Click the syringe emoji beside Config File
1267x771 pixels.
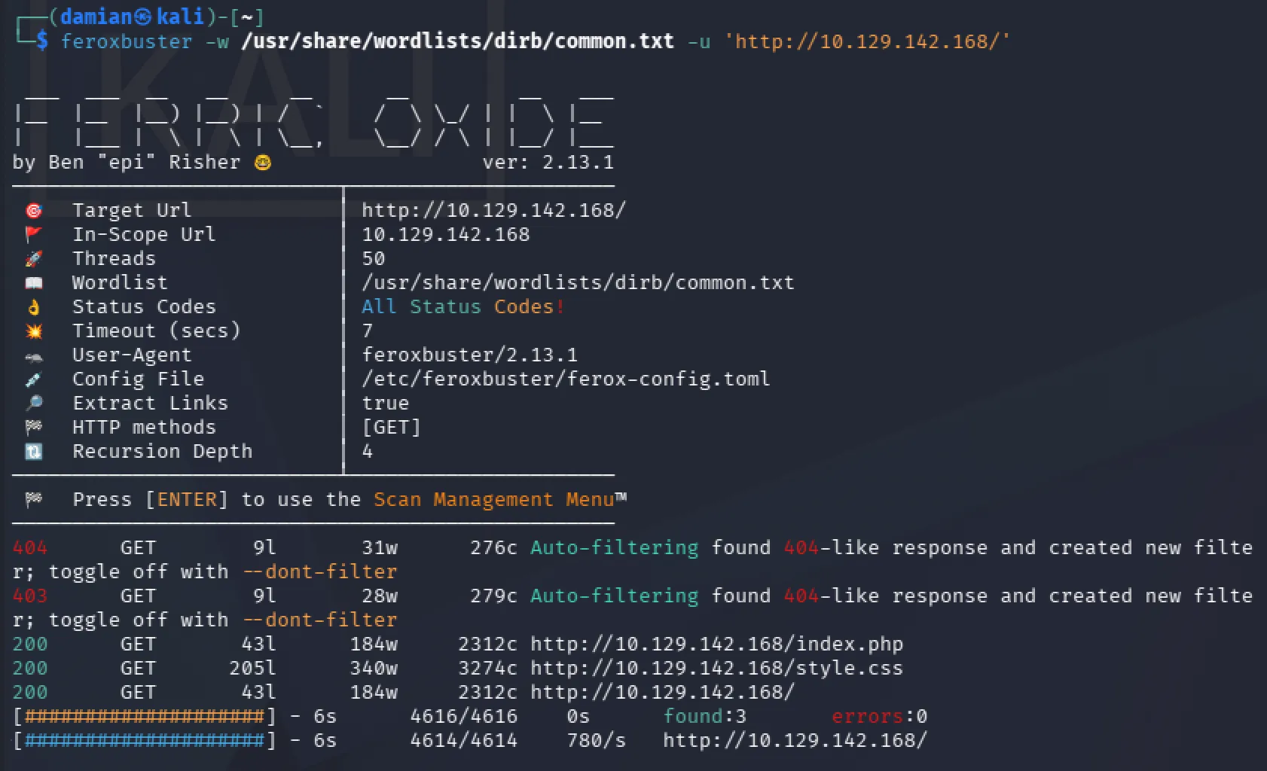click(34, 379)
